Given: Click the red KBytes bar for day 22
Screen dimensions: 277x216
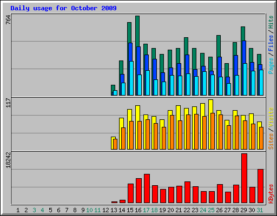Looking at the screenshot, I should coord(188,192).
